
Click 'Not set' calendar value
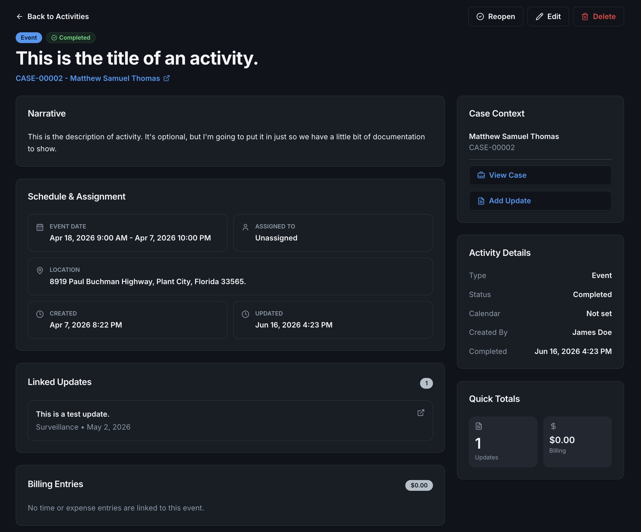point(599,314)
